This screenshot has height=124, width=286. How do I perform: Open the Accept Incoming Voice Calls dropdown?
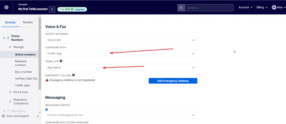coord(121,40)
